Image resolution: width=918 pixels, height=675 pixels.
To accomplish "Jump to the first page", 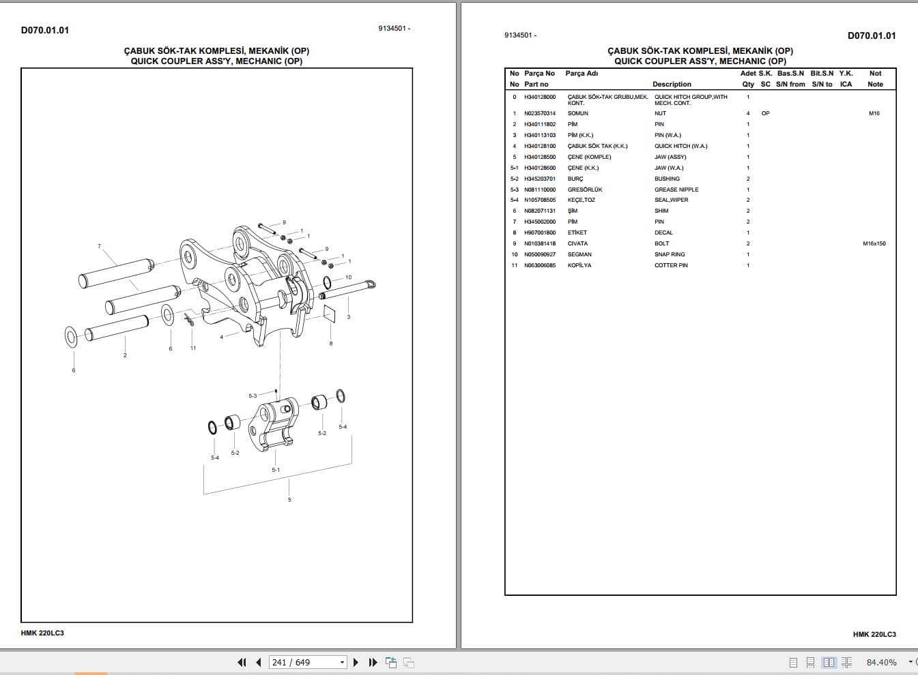I will [x=242, y=662].
